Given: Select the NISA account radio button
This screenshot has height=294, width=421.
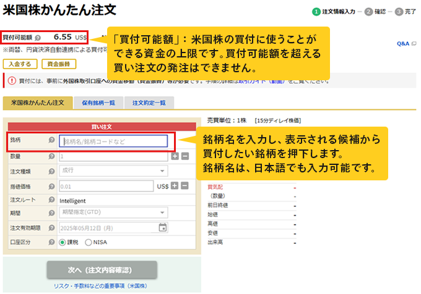Looking at the screenshot, I should (x=89, y=242).
